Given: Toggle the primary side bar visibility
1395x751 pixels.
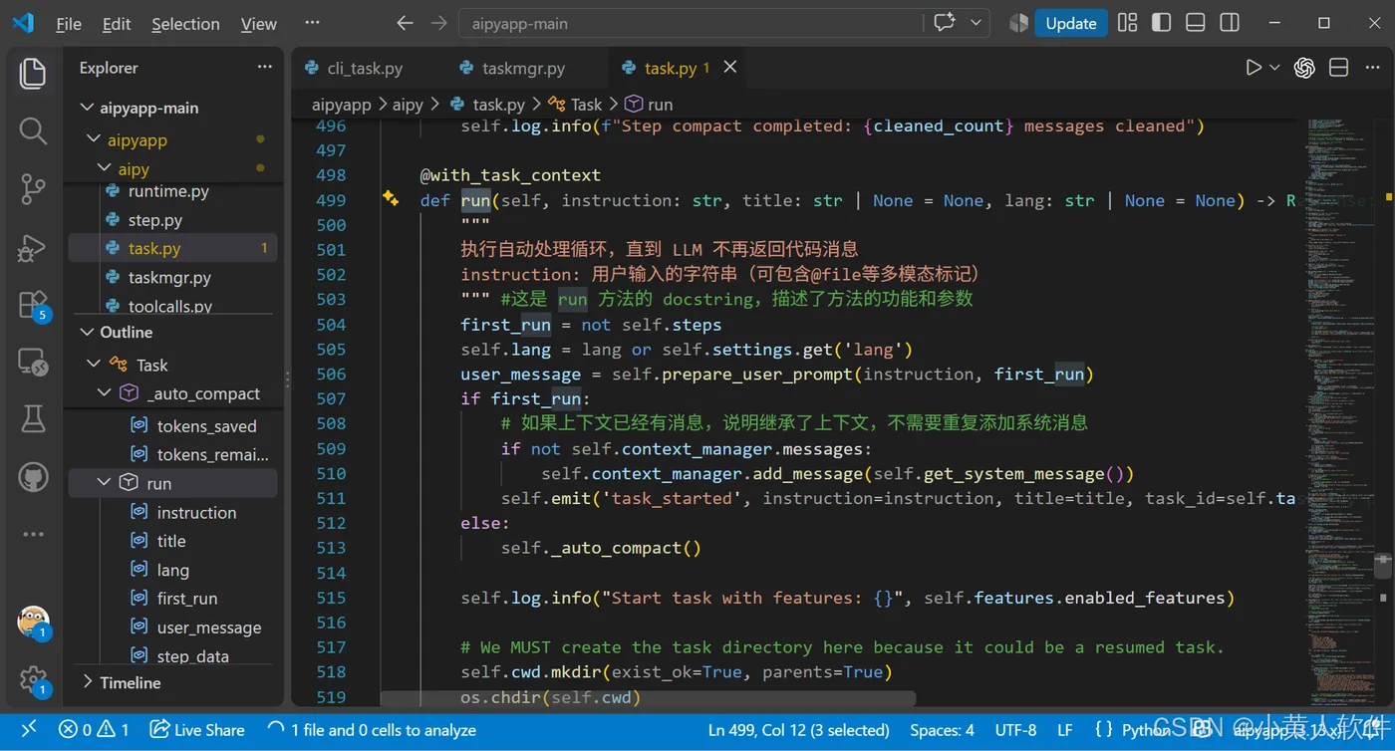Looking at the screenshot, I should (1162, 23).
